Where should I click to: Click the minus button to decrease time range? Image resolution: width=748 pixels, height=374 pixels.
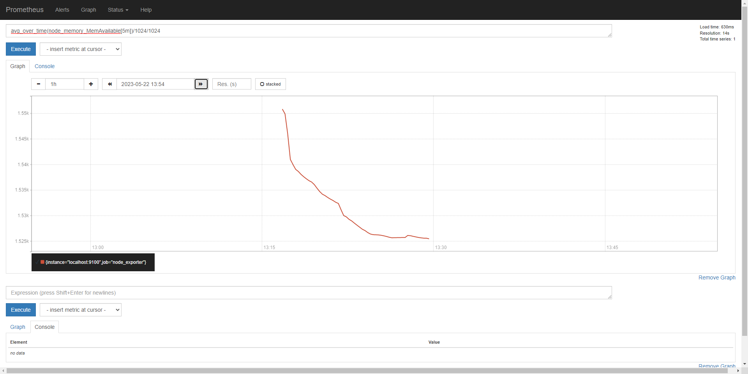pyautogui.click(x=38, y=84)
